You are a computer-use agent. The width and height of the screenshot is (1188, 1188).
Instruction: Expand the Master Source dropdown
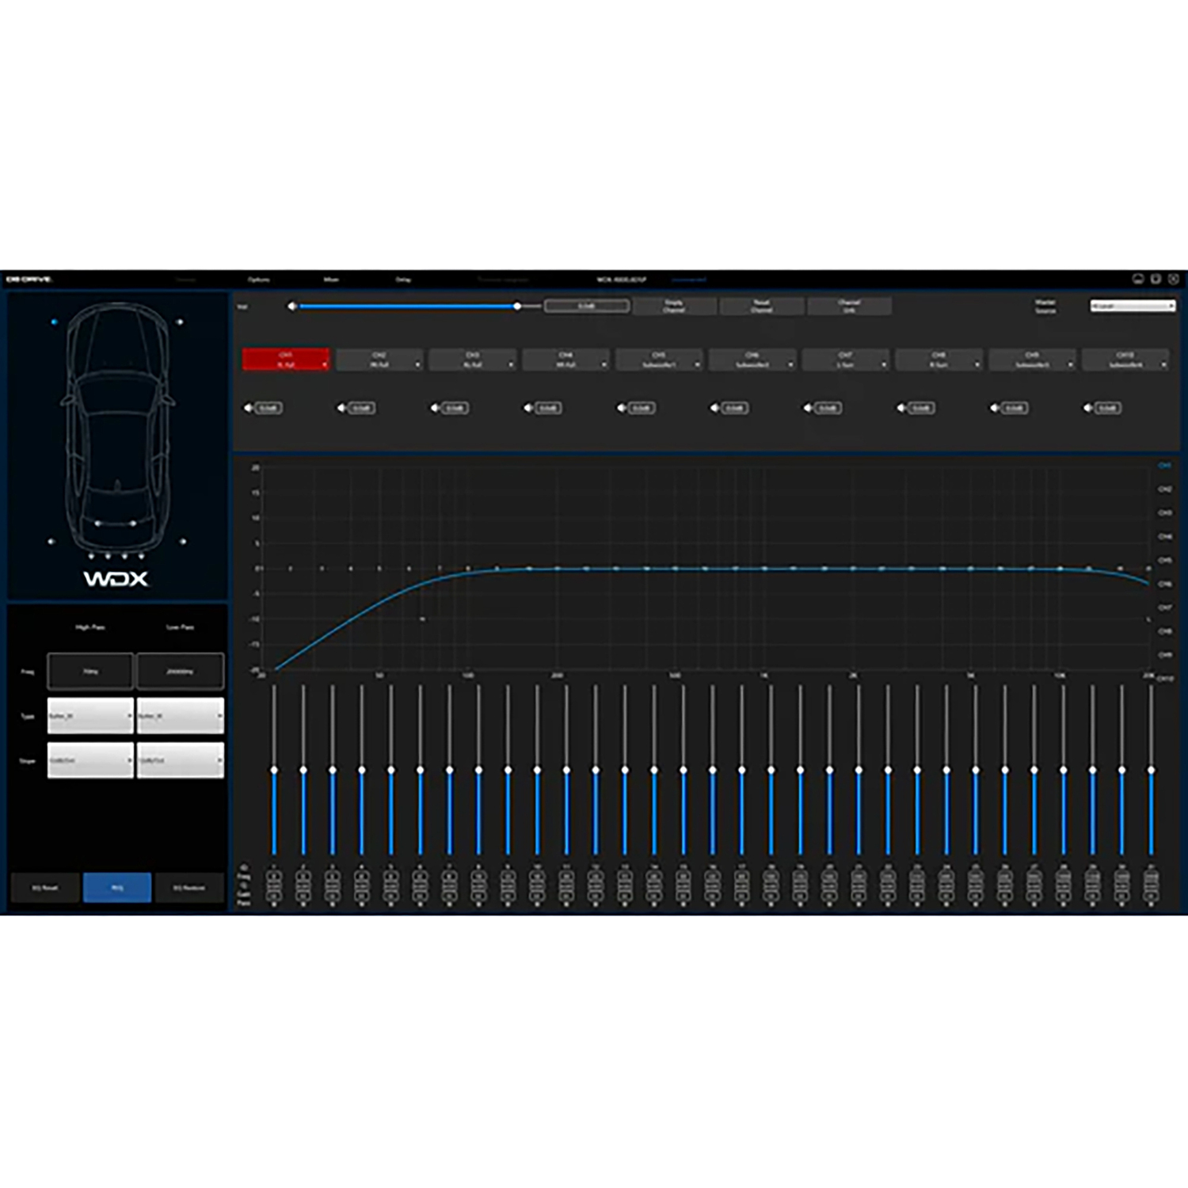pos(1133,306)
